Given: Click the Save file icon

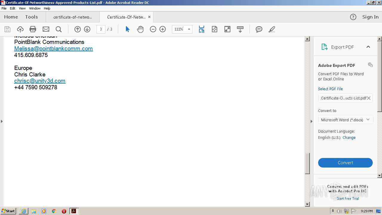Looking at the screenshot, I should click(x=7, y=29).
